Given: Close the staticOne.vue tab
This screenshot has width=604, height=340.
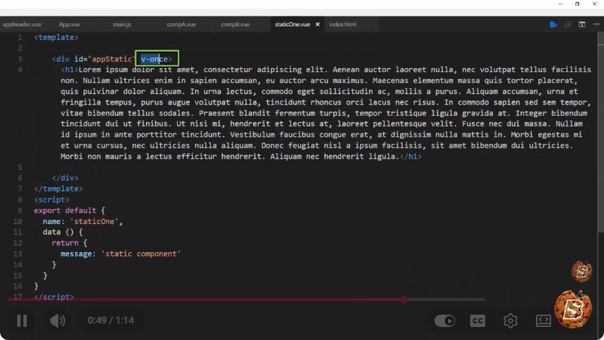Looking at the screenshot, I should pos(317,24).
